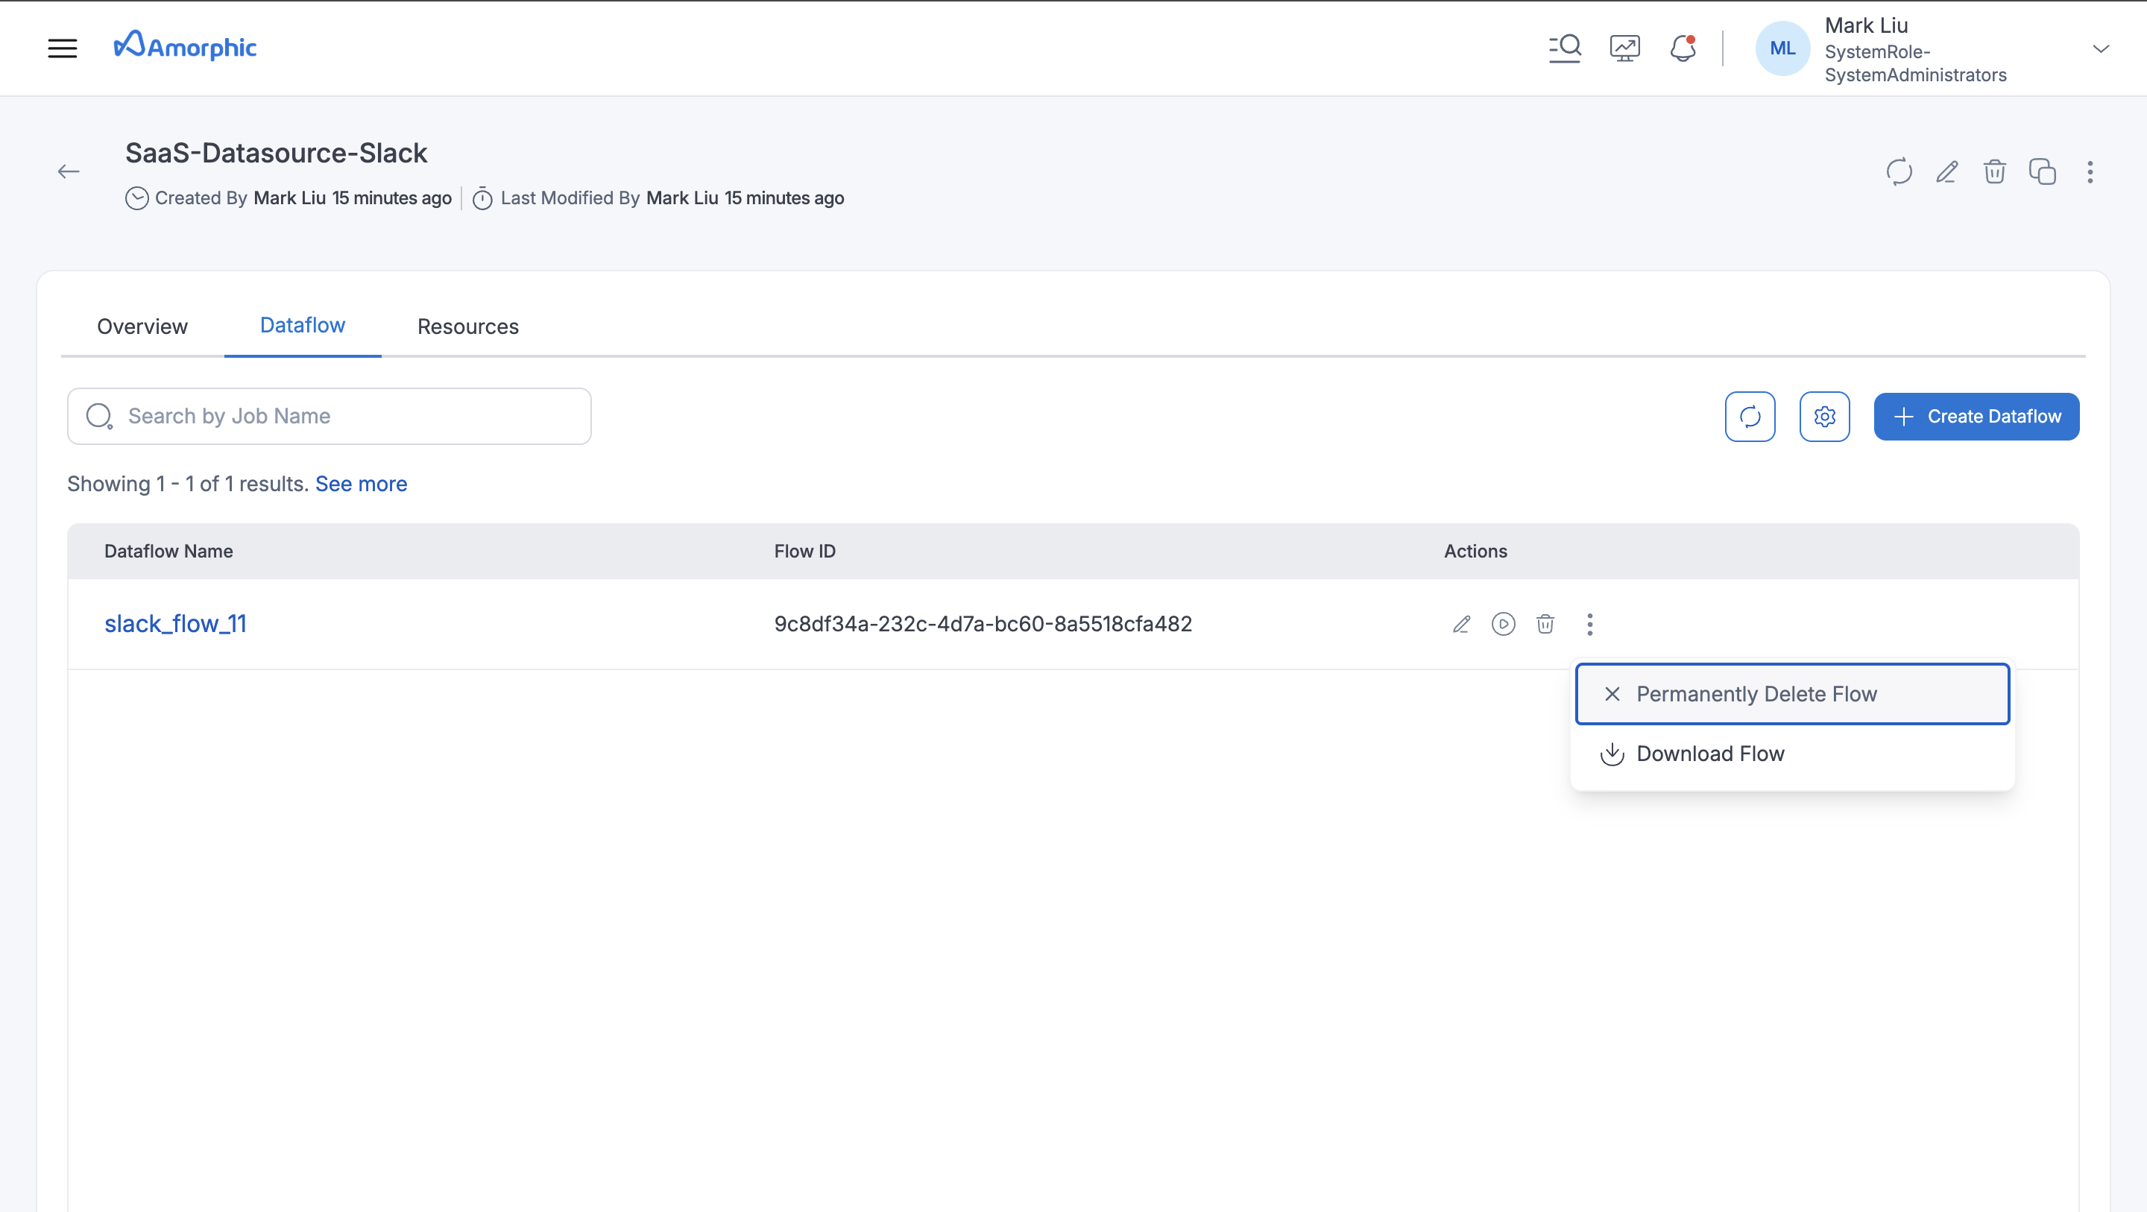Open datasource more options kebab menu
This screenshot has height=1212, width=2147.
click(2090, 171)
